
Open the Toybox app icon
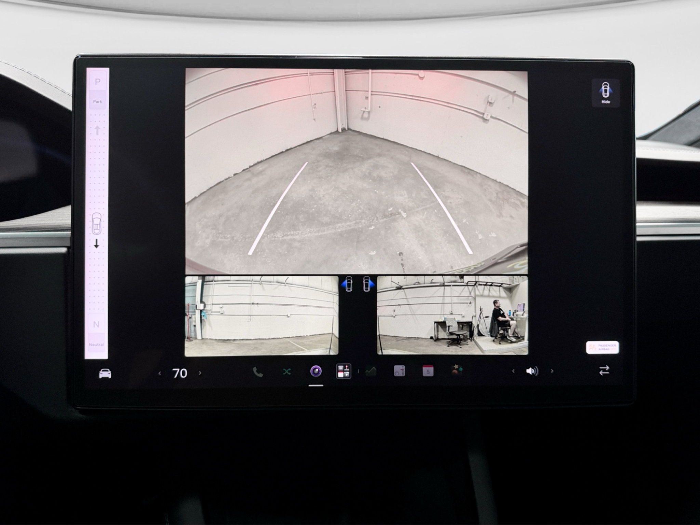pos(457,371)
